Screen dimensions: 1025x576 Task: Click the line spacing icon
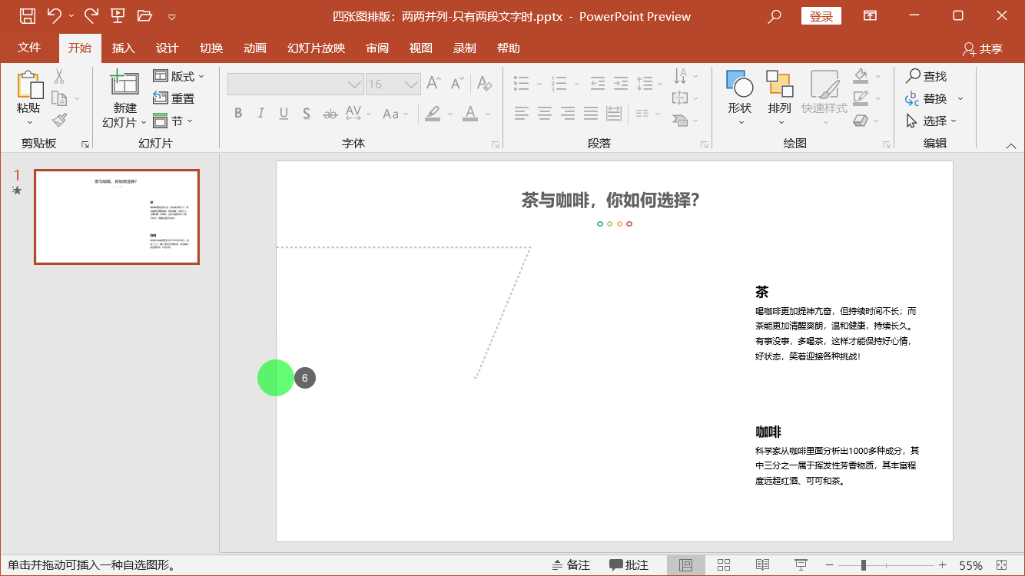pos(644,82)
